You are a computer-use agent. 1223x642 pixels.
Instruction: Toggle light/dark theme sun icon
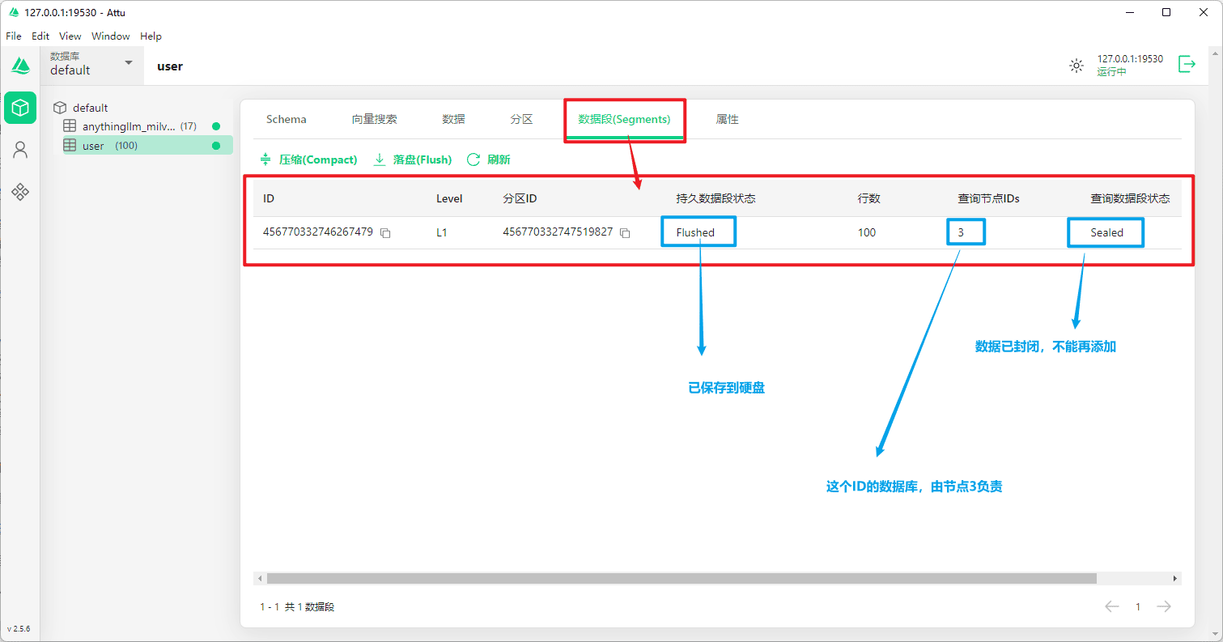click(1076, 66)
